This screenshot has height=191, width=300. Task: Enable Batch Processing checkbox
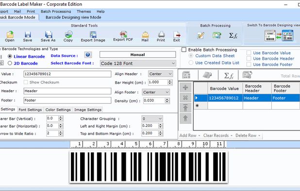click(184, 49)
